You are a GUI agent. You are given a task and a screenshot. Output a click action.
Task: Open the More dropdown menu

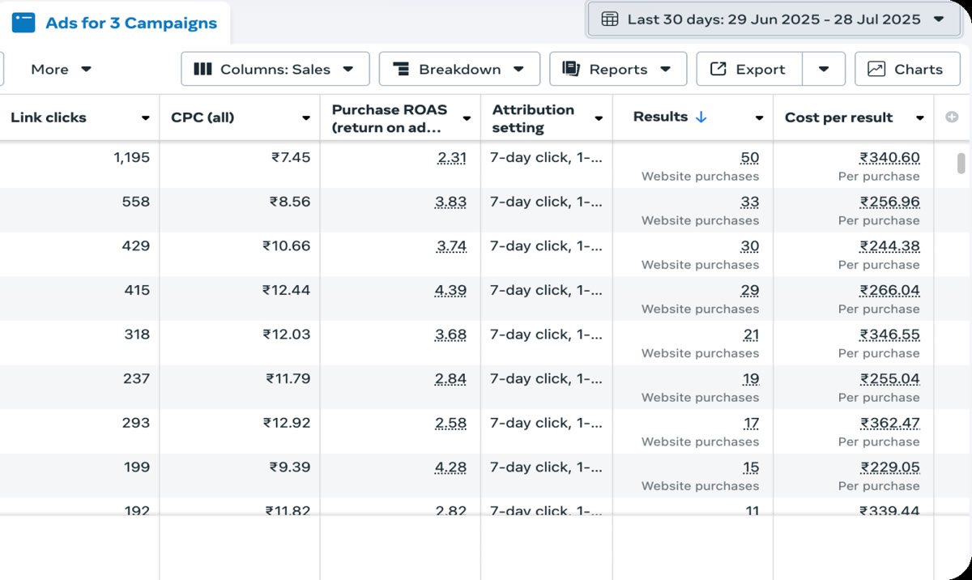tap(62, 70)
